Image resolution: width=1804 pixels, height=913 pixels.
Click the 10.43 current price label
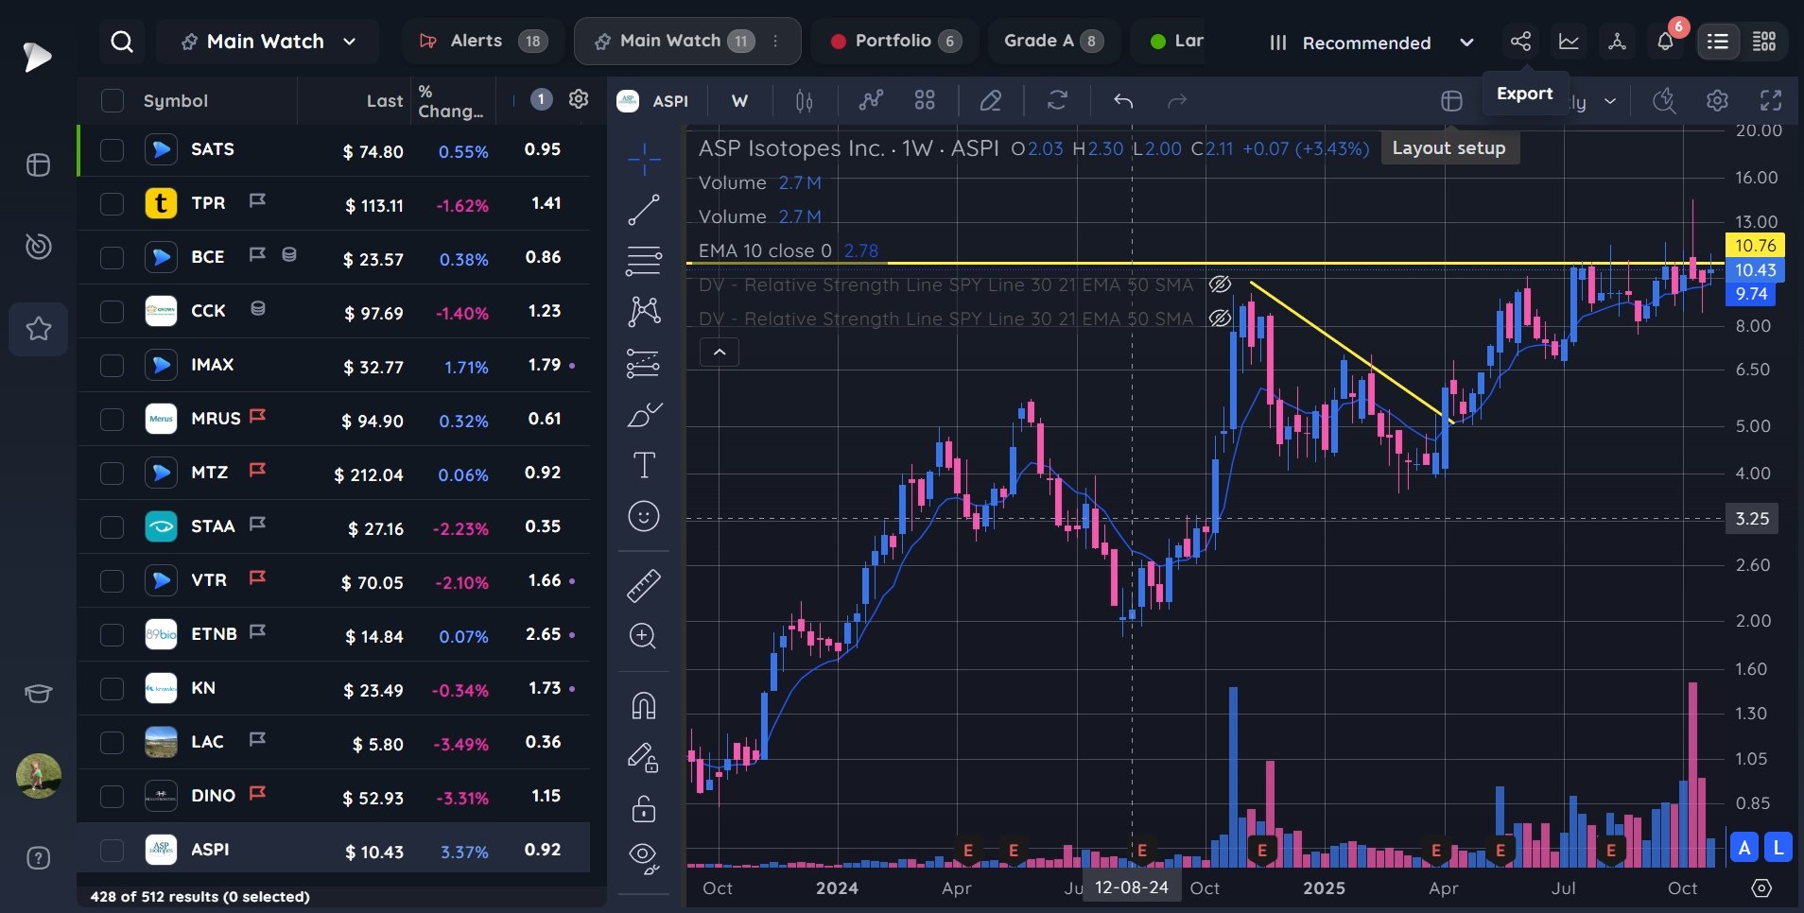pos(1755,269)
